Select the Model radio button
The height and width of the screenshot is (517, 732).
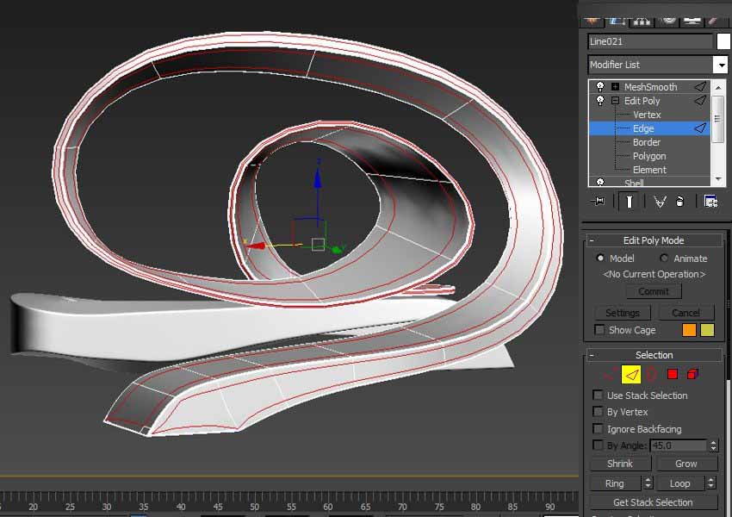[600, 258]
